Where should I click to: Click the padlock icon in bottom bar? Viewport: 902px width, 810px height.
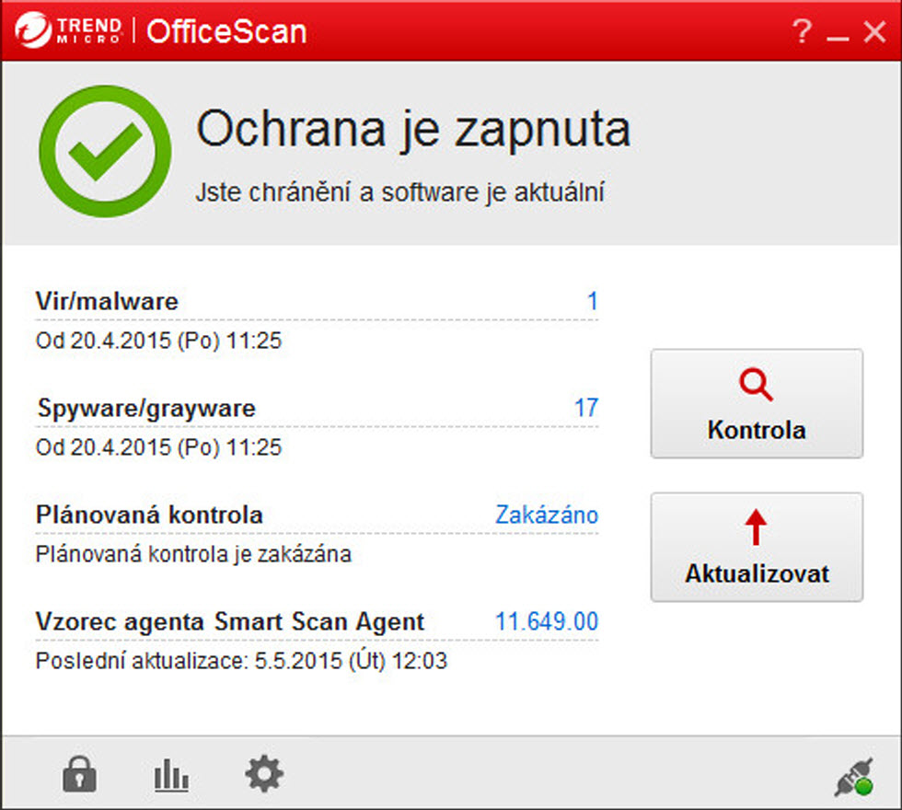click(x=79, y=774)
